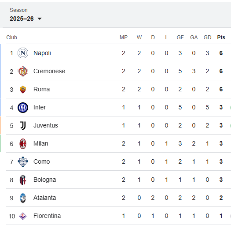Click the Club column header

click(11, 37)
